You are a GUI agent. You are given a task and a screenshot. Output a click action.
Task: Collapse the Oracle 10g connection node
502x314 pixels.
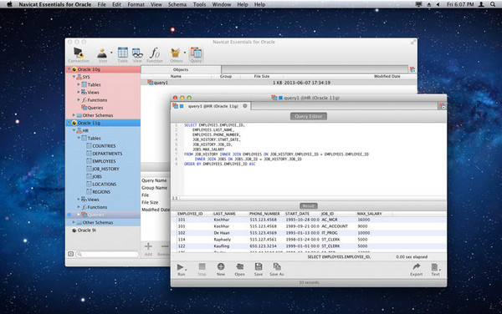tap(69, 69)
